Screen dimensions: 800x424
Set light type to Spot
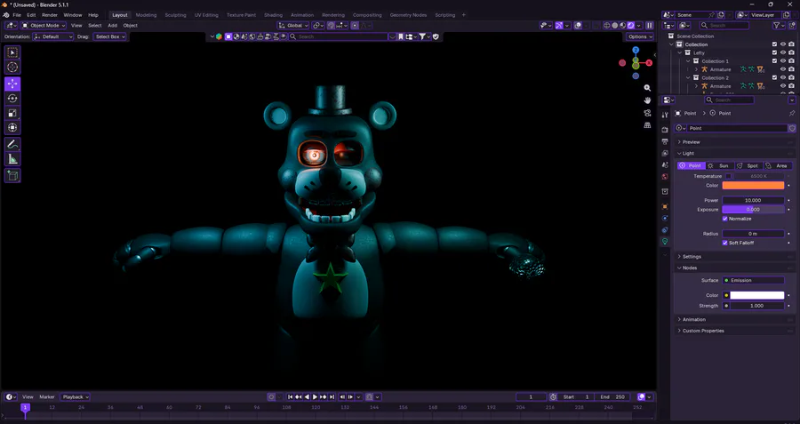pyautogui.click(x=748, y=166)
